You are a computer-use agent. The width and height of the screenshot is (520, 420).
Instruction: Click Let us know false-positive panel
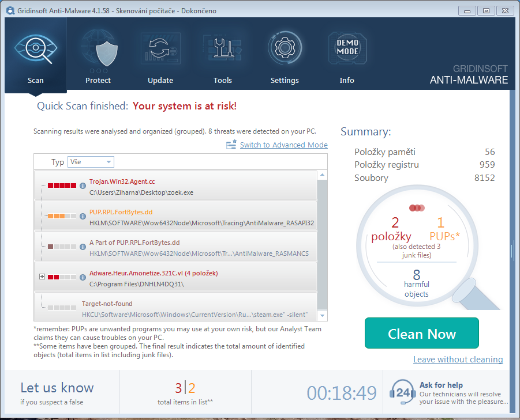(x=62, y=392)
